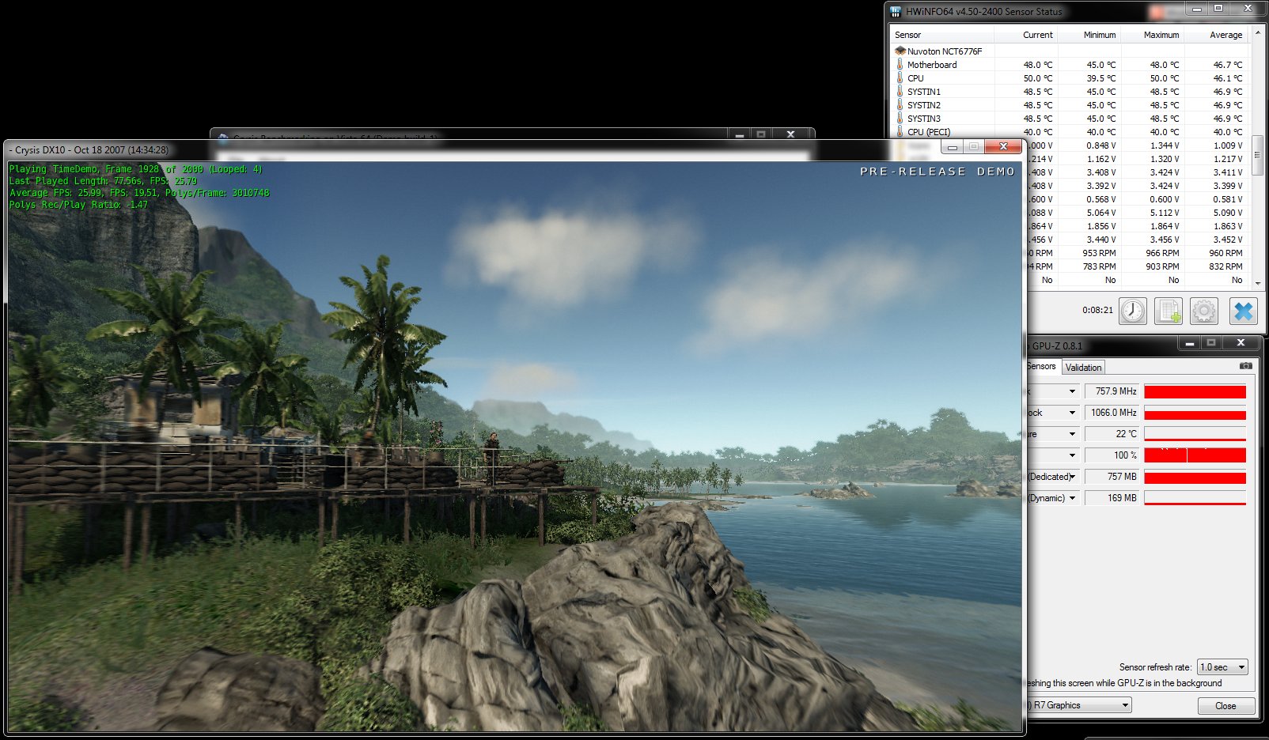Open the (Dedicated) memory sensor dropdown
The width and height of the screenshot is (1269, 740).
click(1072, 477)
